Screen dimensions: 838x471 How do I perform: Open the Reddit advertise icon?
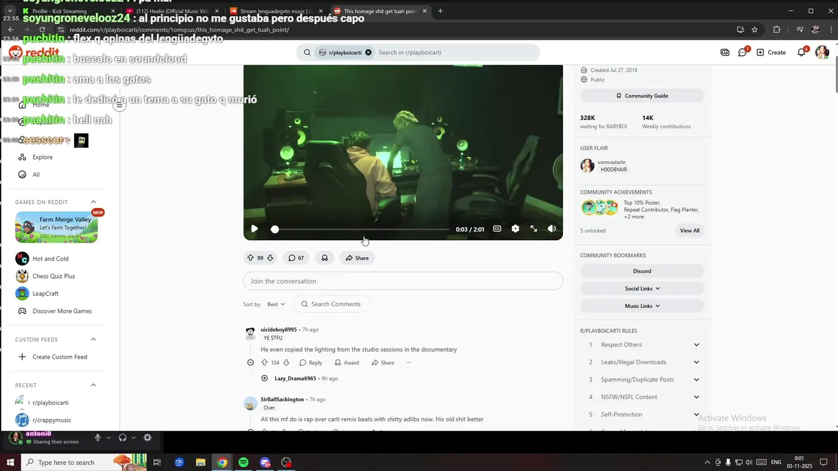(725, 52)
